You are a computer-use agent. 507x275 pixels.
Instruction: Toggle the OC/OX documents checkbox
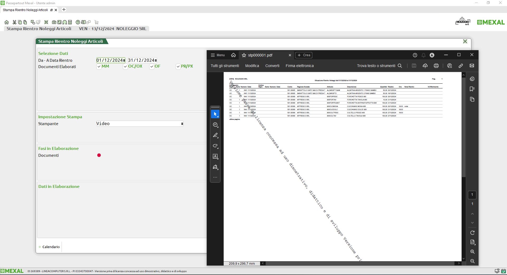click(125, 67)
